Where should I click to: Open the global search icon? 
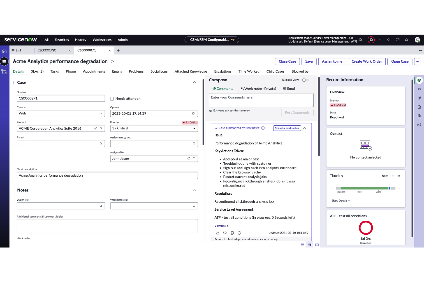point(361,40)
